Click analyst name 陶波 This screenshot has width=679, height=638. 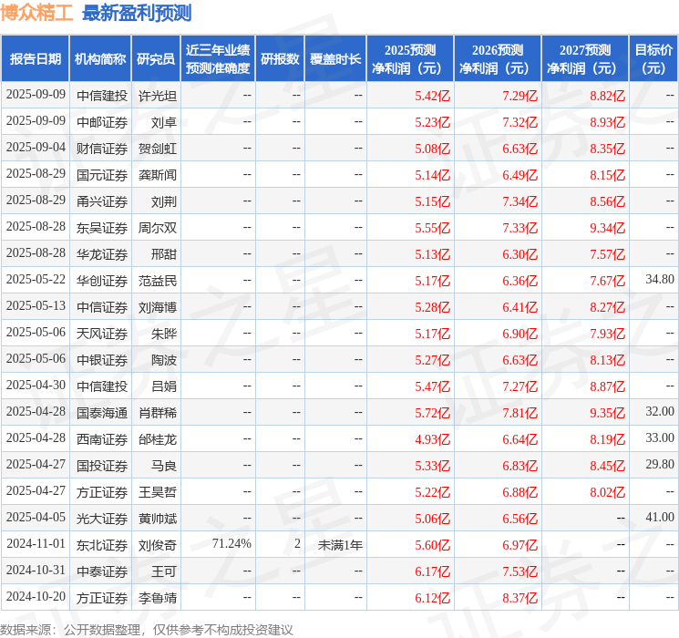(x=164, y=360)
